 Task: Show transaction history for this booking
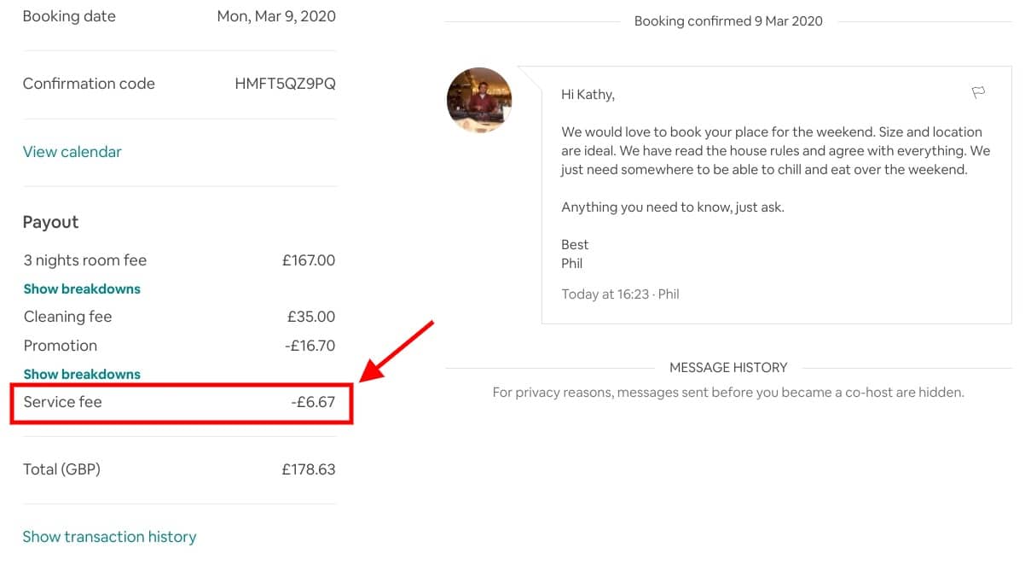pyautogui.click(x=109, y=536)
